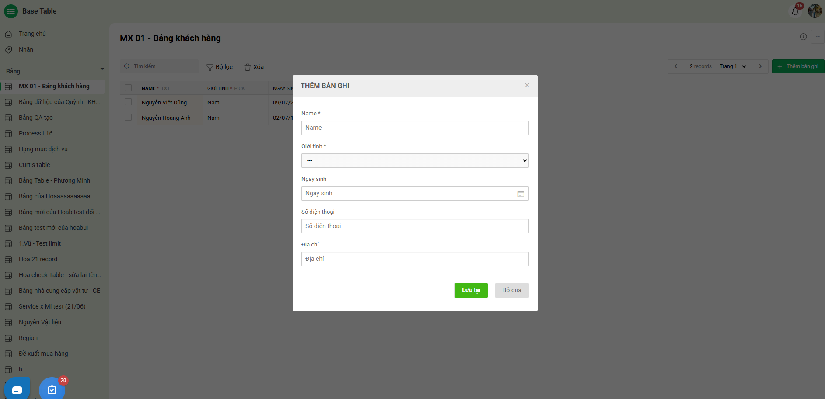Click the Ngày sinh date field
825x399 pixels.
click(415, 193)
